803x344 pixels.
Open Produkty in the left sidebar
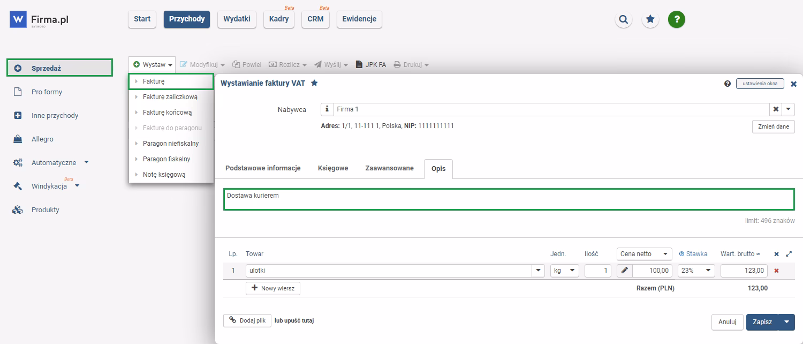(46, 210)
